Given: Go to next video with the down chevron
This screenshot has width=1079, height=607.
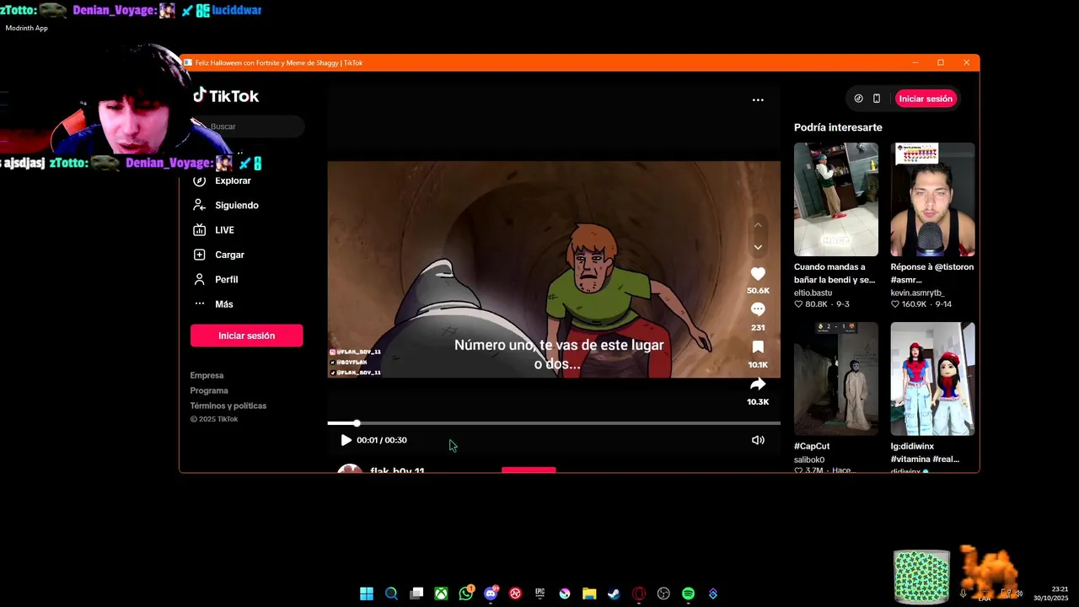Looking at the screenshot, I should click(x=758, y=247).
